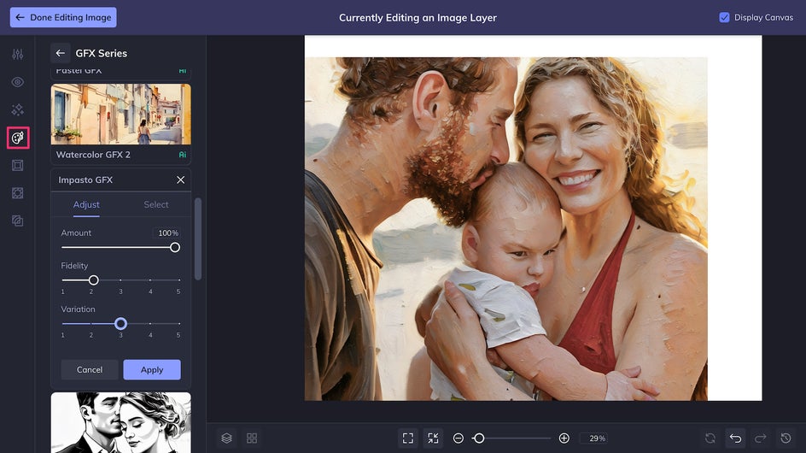Click the undo arrow button
806x453 pixels.
point(736,438)
